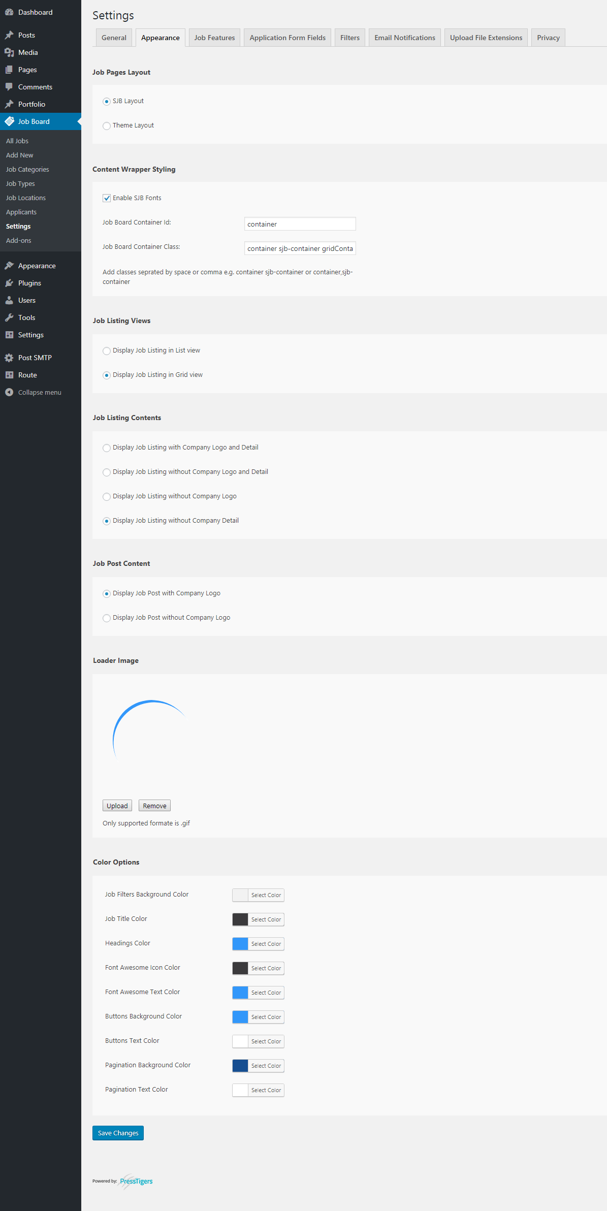Screen dimensions: 607x1211
Task: Open Job Categories in Job Board submenu
Action: [x=27, y=170]
